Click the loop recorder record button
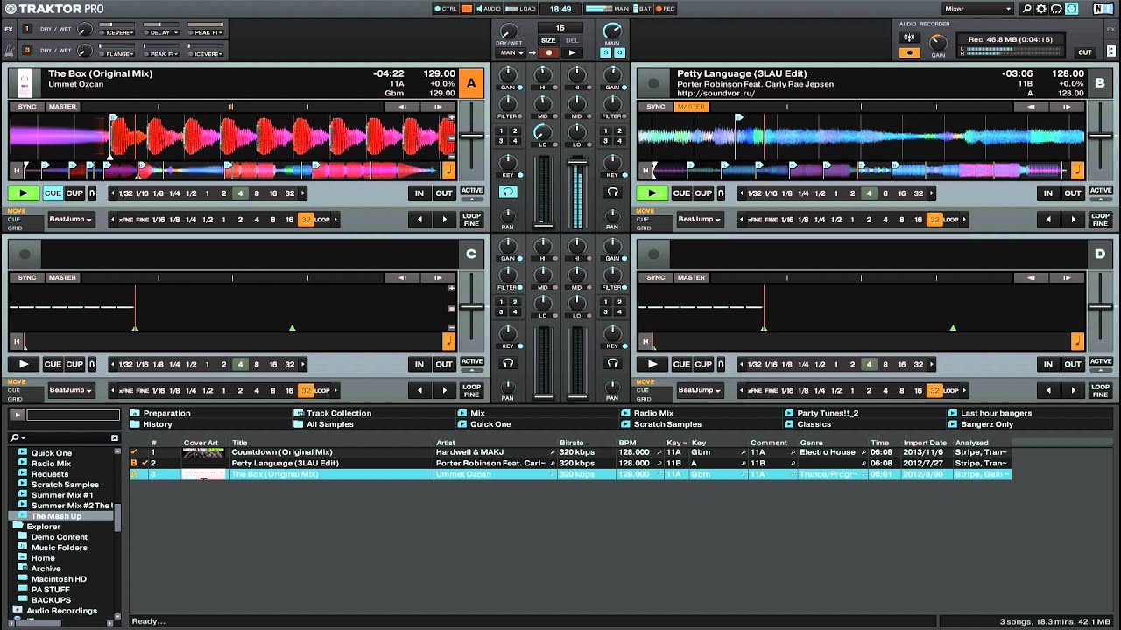 pos(549,52)
